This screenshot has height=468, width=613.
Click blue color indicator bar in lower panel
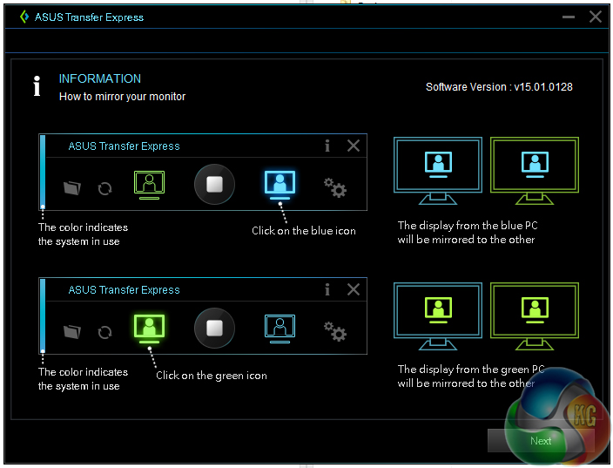point(43,315)
